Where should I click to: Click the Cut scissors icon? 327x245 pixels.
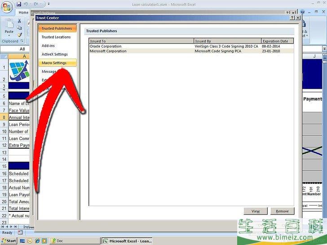pyautogui.click(x=19, y=21)
